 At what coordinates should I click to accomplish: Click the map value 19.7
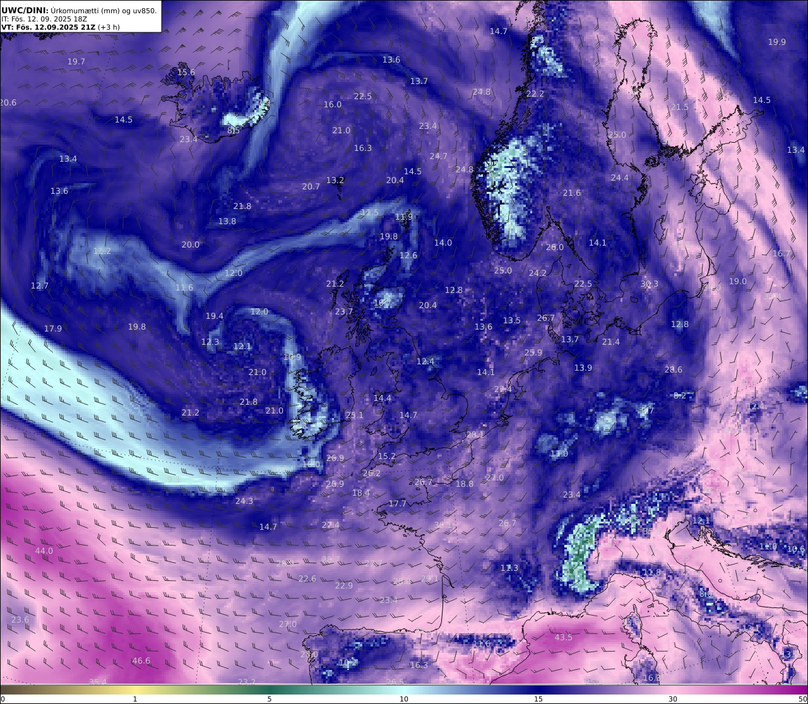tap(76, 62)
